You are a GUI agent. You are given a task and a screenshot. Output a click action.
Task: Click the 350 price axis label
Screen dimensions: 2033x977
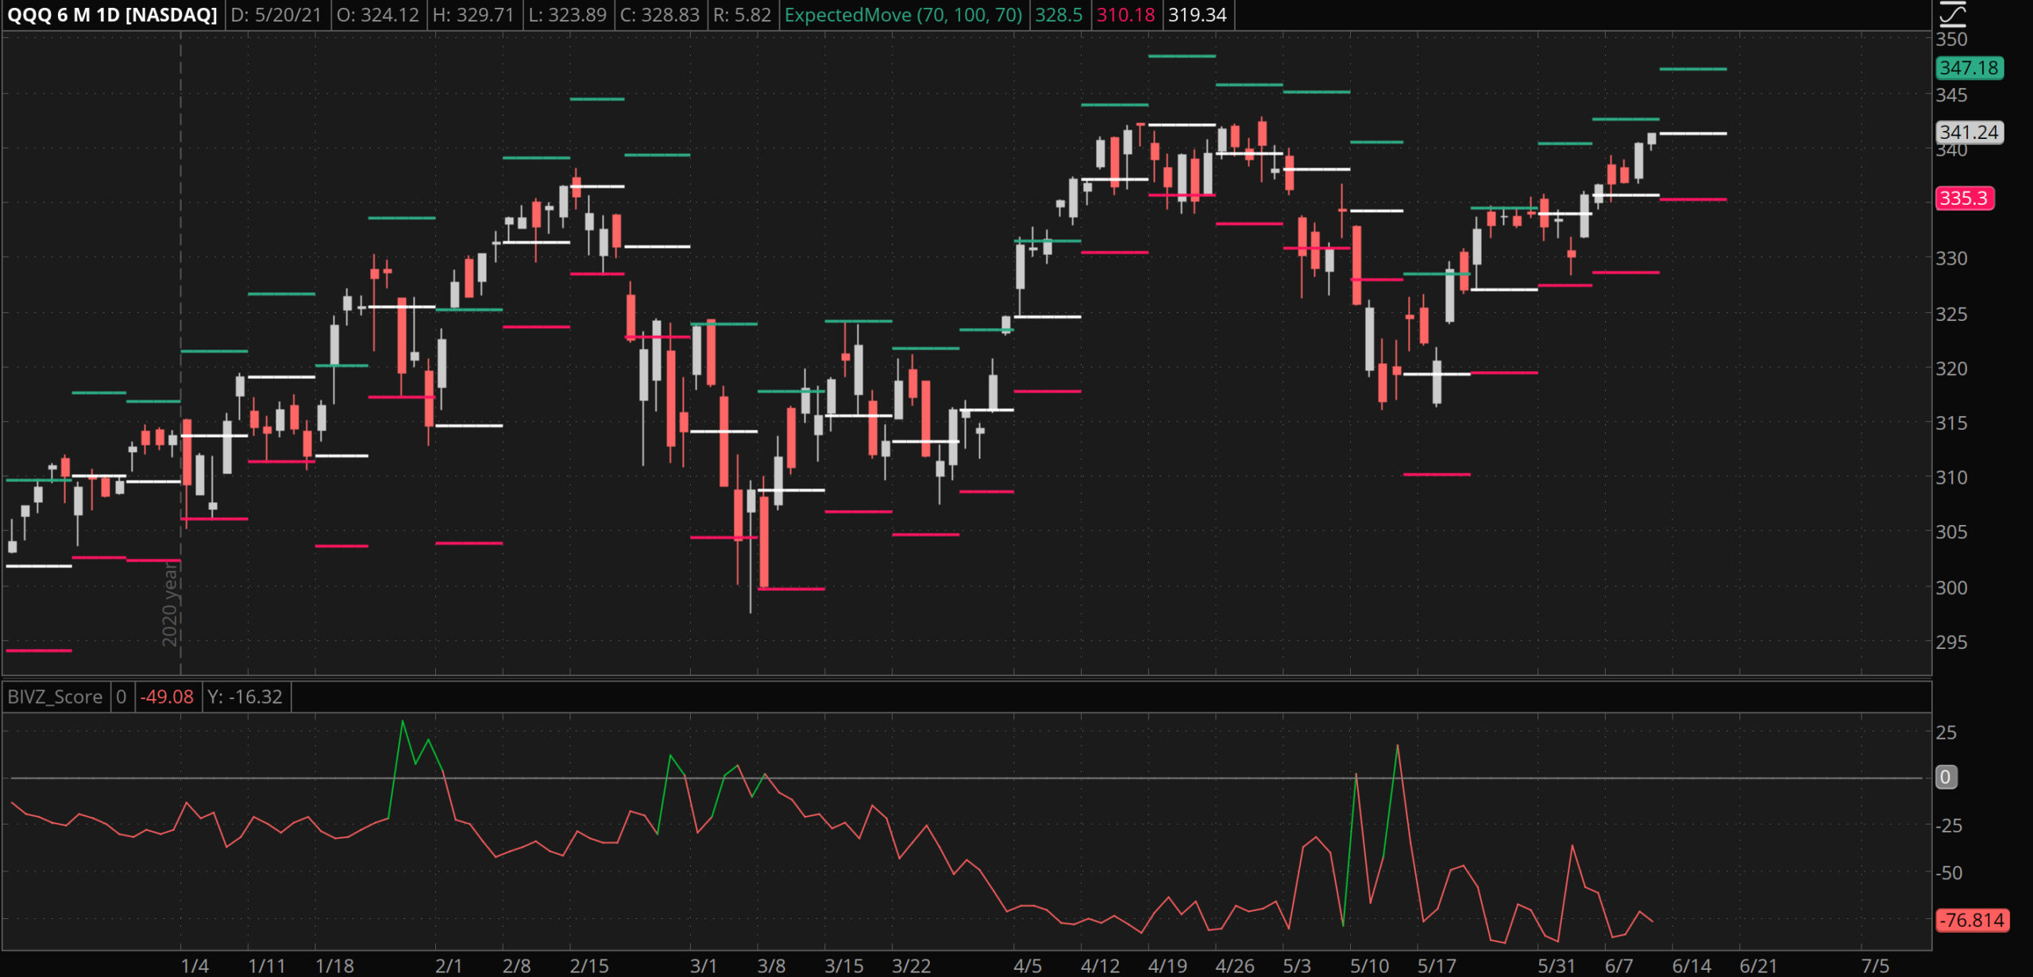[x=1951, y=39]
